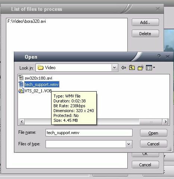Go up one folder level
Viewport: 174px width, 179px height.
(x=132, y=68)
